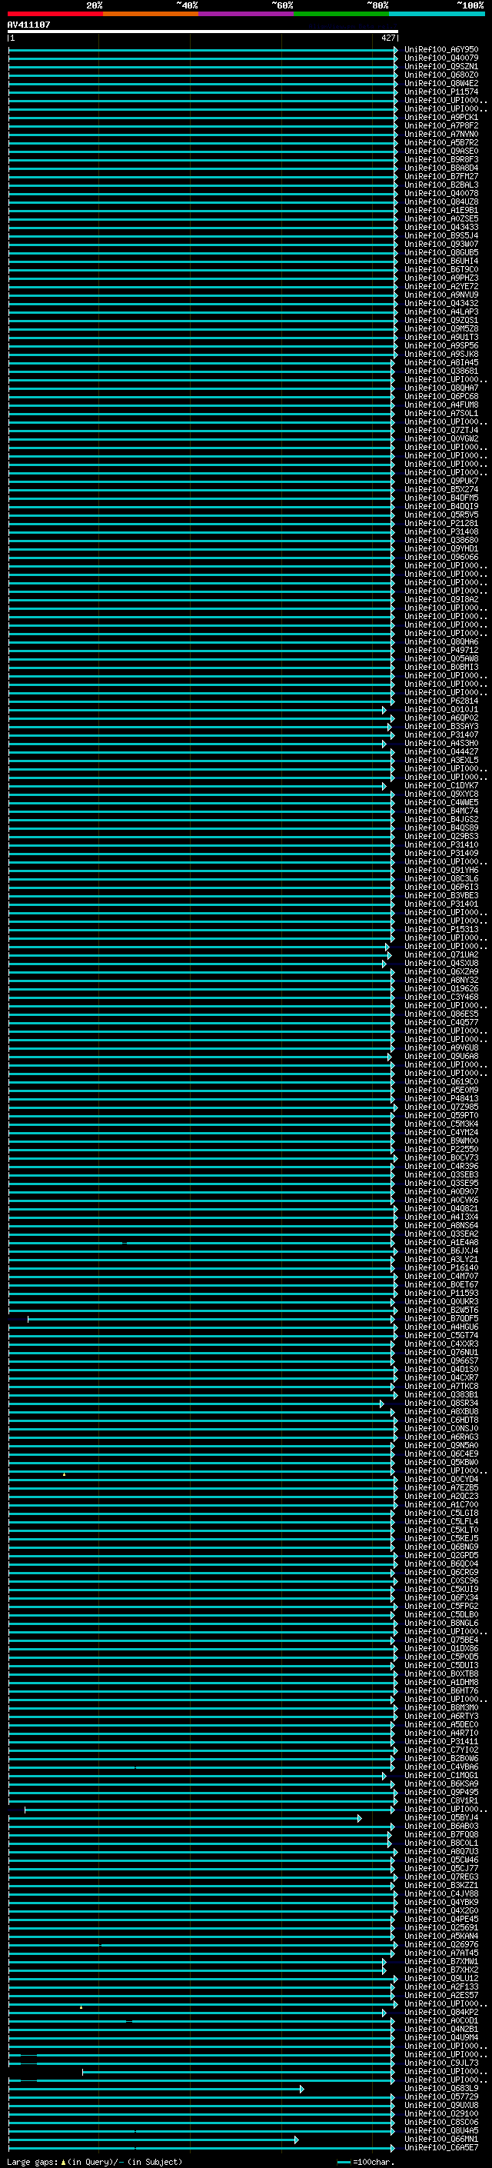Click the =100char. scale legend

click(365, 2162)
